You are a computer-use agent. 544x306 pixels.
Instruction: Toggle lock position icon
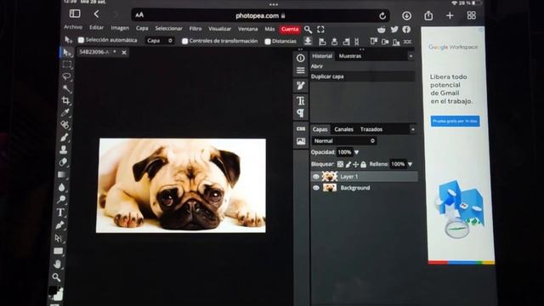[355, 164]
